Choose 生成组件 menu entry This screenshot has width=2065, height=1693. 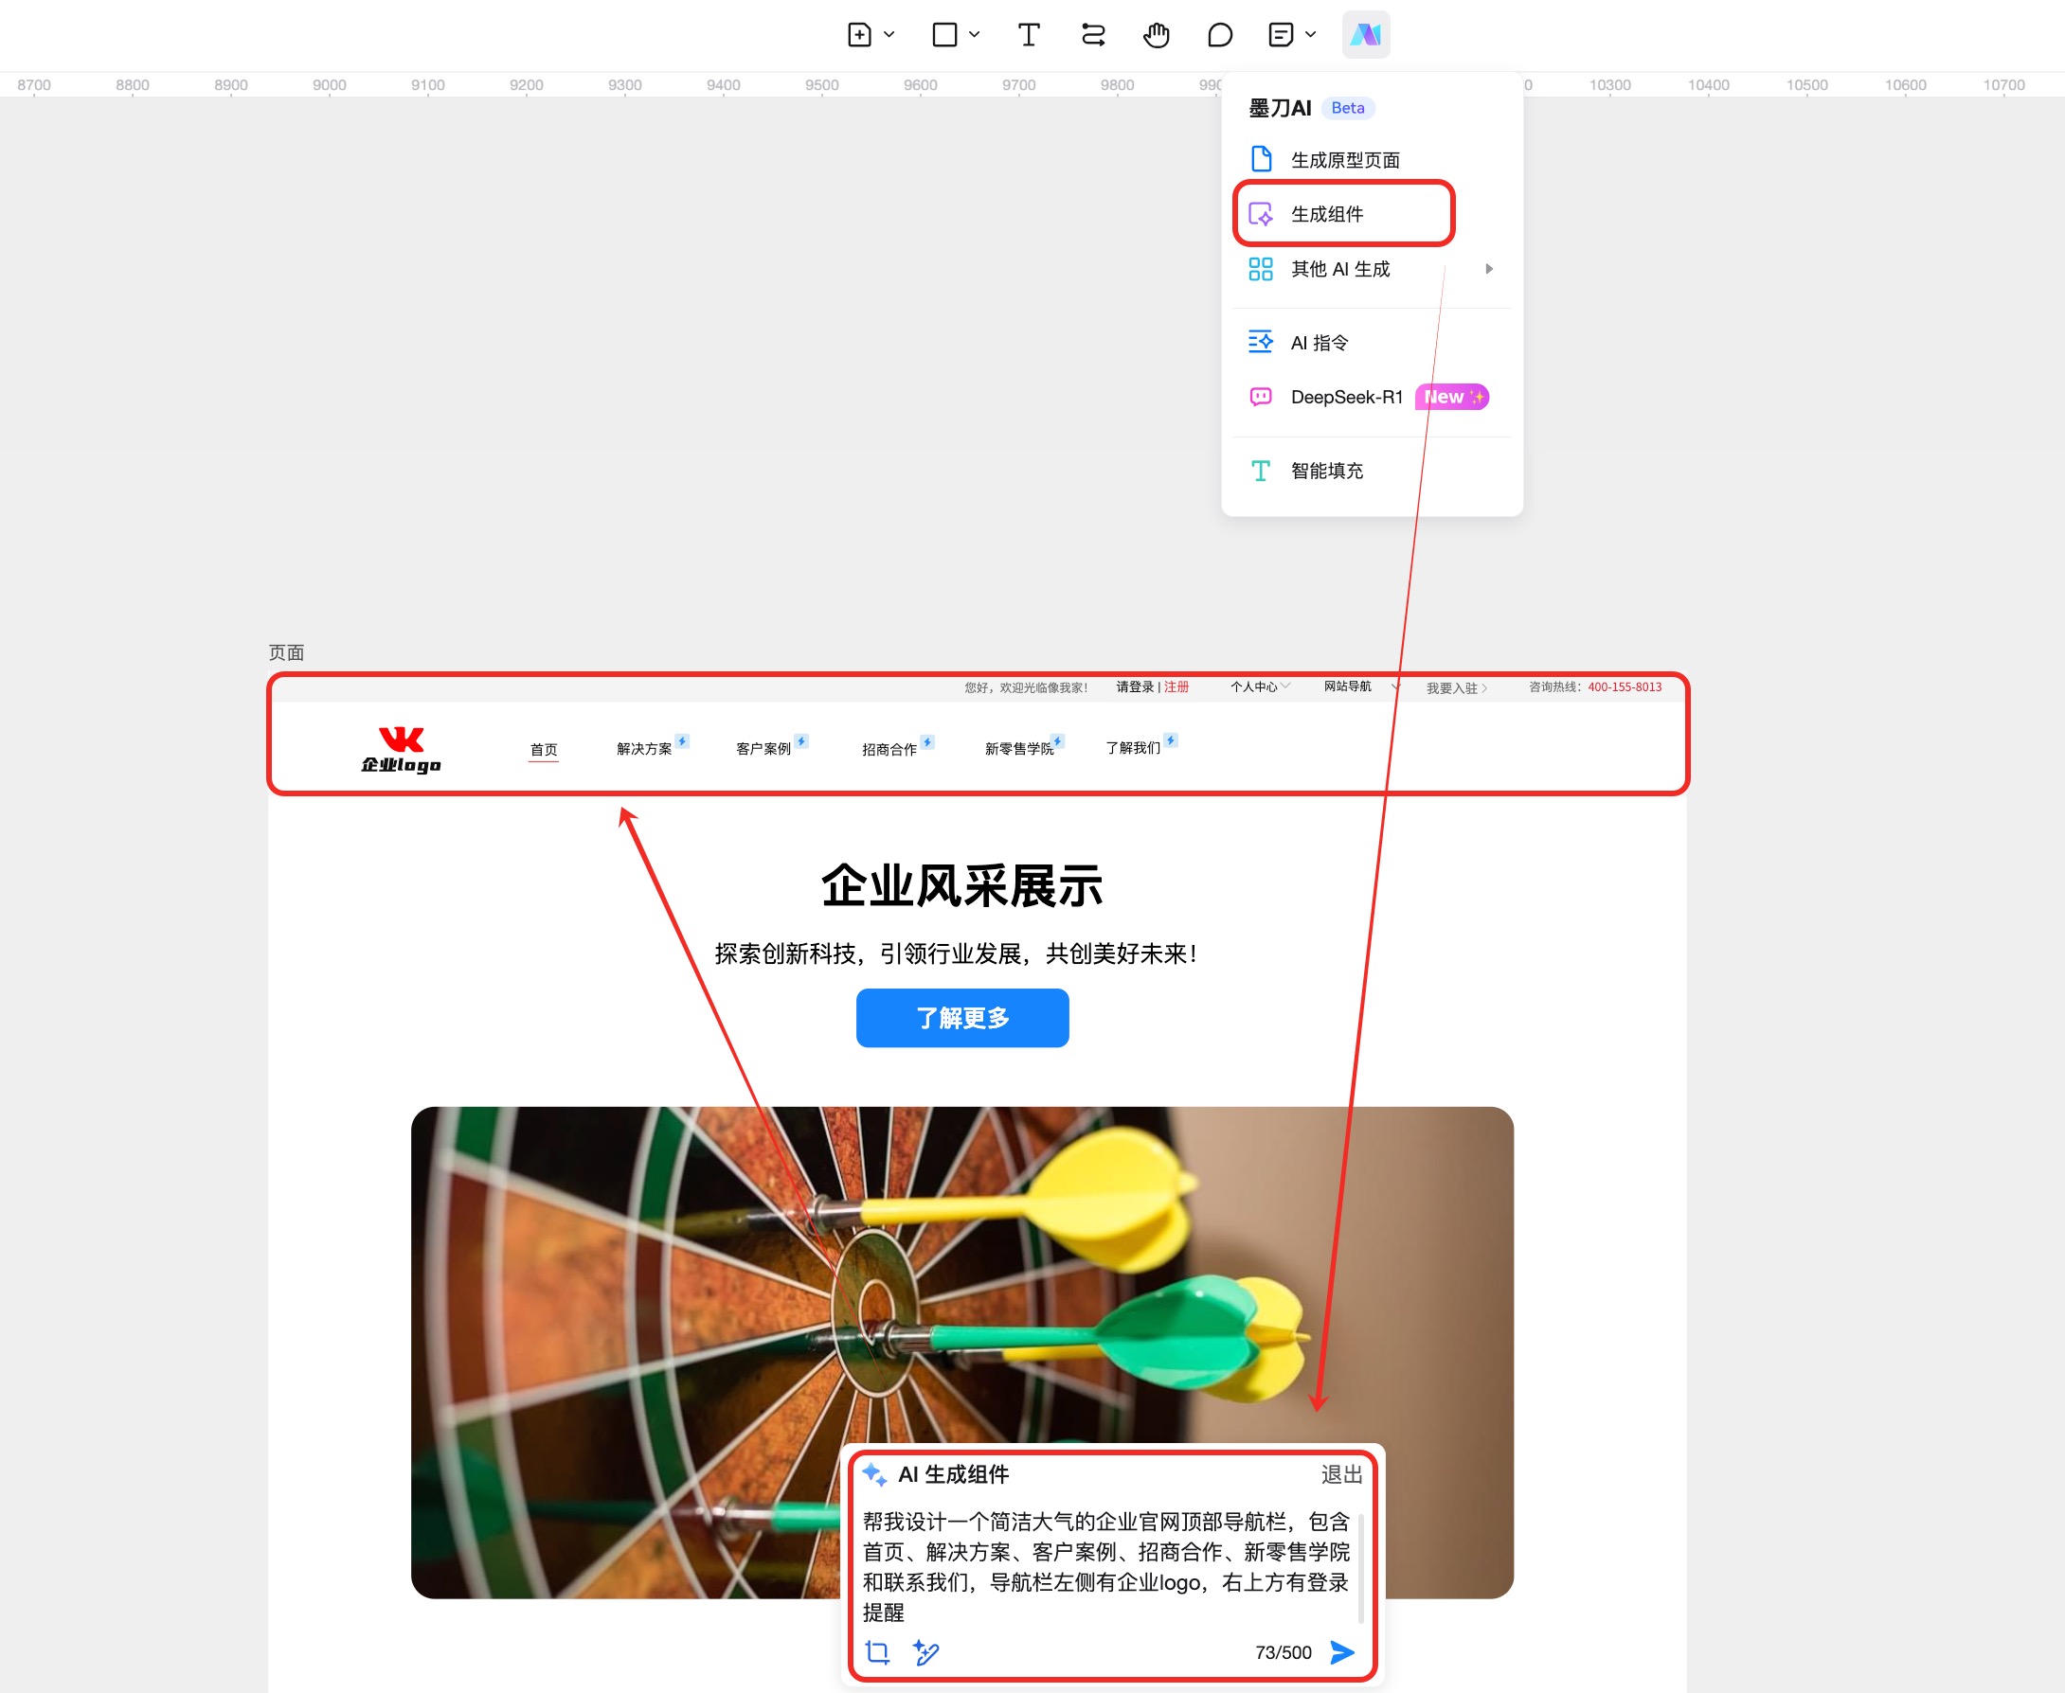[1372, 214]
